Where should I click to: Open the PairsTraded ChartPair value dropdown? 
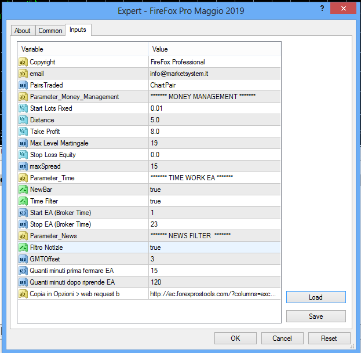(214, 85)
